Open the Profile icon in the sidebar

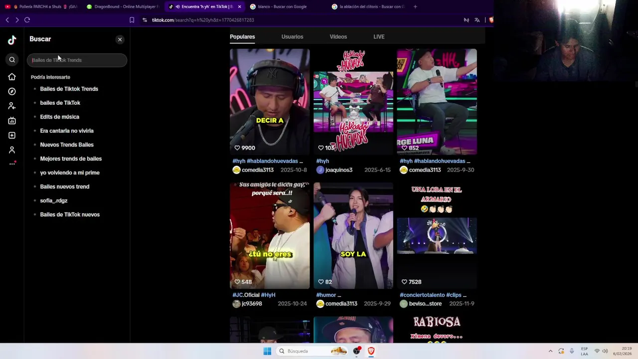[x=12, y=150]
